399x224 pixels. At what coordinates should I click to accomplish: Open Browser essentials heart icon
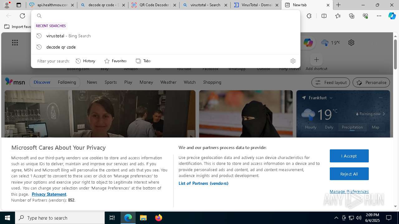click(x=365, y=16)
